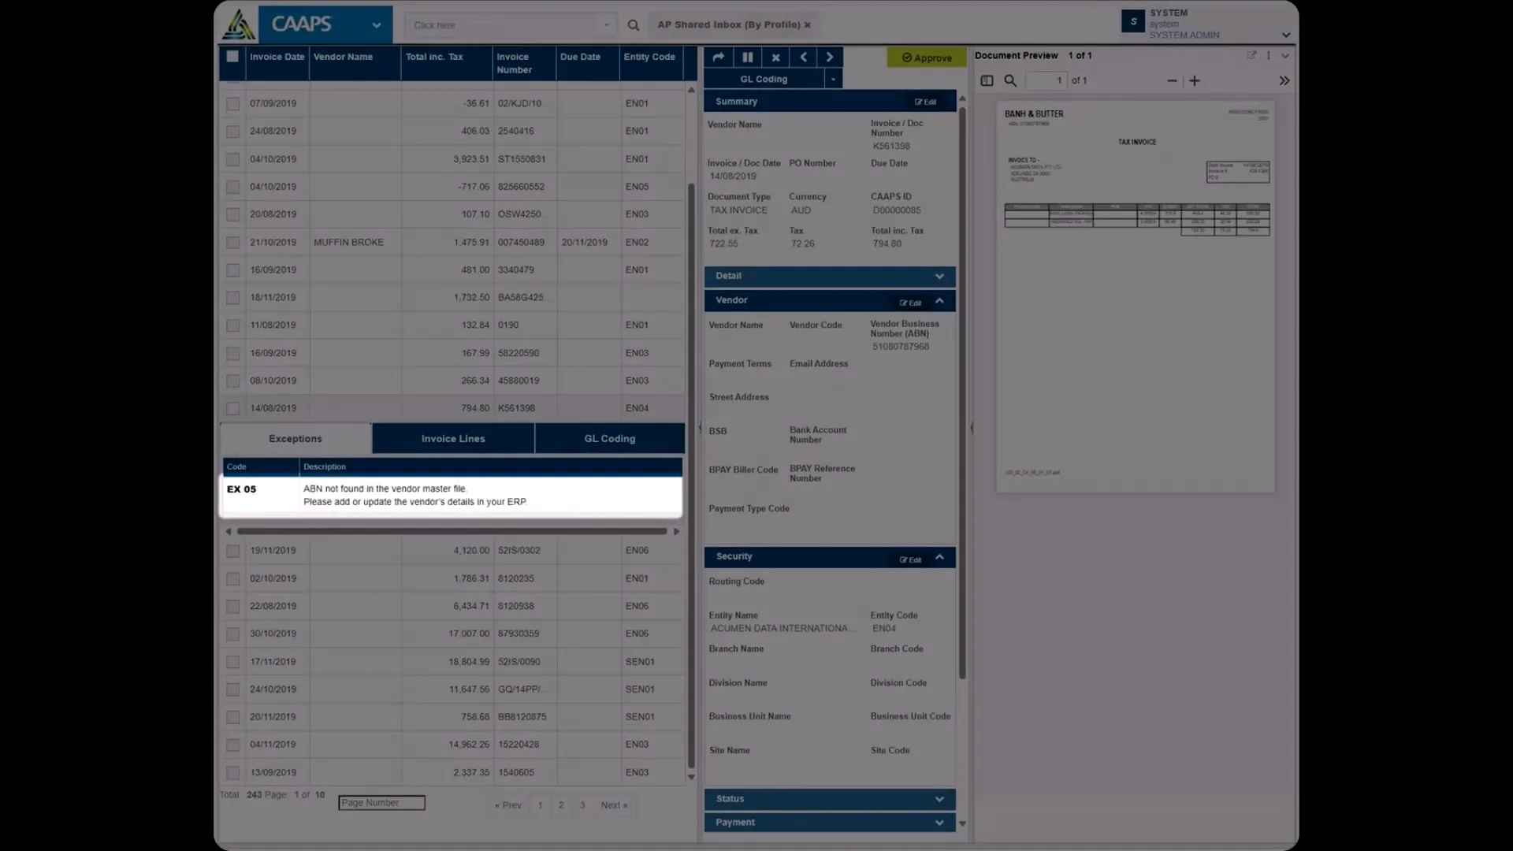Approve the selected invoice

(926, 58)
